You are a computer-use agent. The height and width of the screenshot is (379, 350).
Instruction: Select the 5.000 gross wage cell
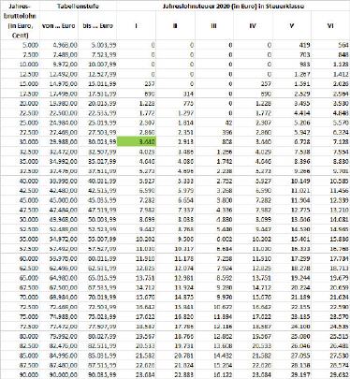point(20,45)
